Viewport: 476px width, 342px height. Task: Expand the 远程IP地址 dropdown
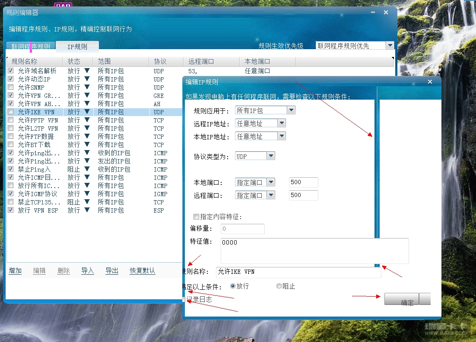[x=282, y=123]
